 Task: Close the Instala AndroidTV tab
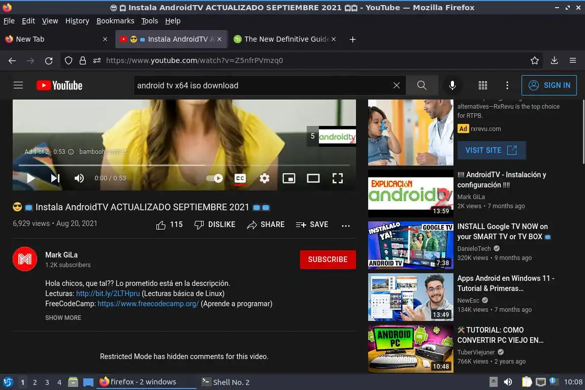219,39
